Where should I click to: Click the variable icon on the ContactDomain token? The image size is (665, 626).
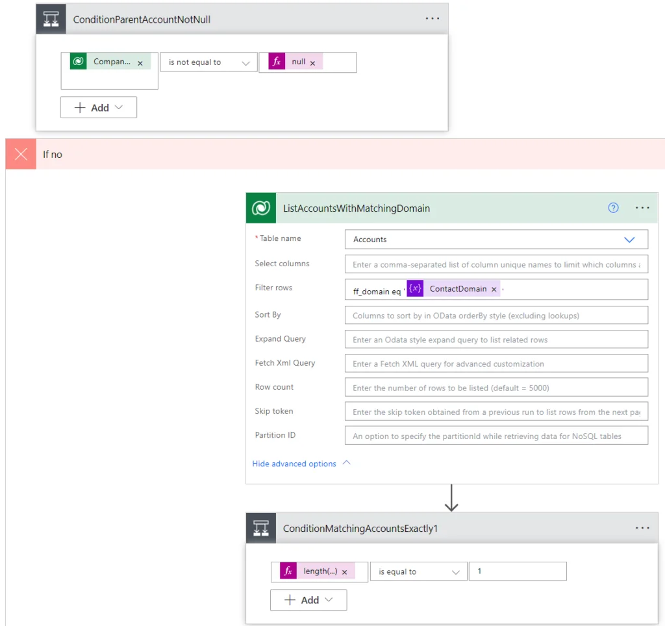[x=415, y=288]
